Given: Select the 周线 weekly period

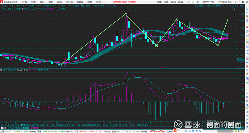Looking at the screenshot, I should pyautogui.click(x=82, y=6).
